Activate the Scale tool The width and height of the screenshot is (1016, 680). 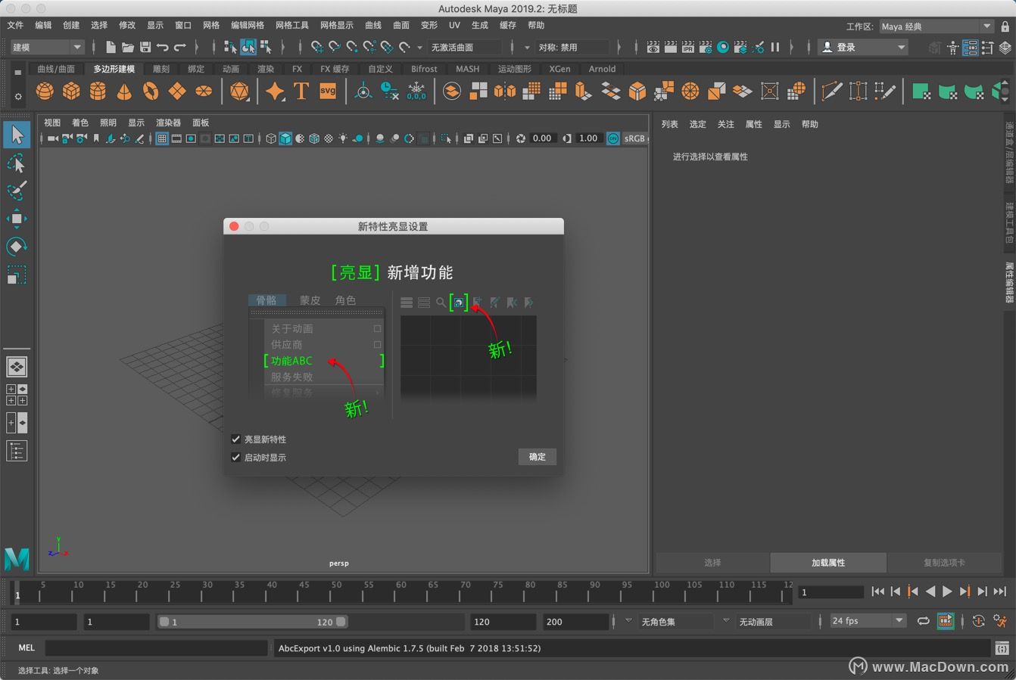(x=17, y=274)
